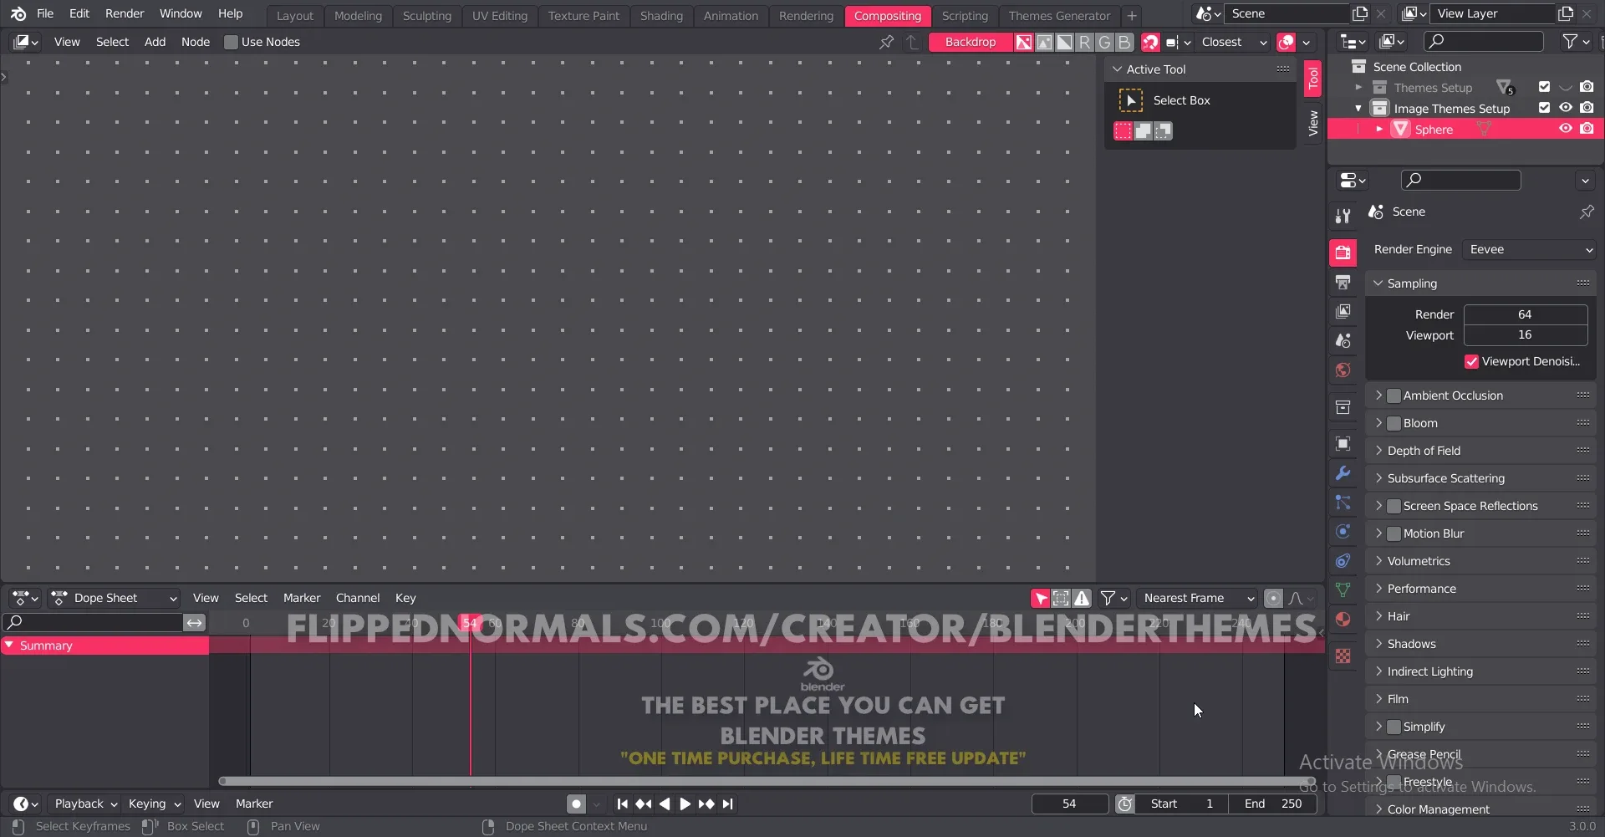The width and height of the screenshot is (1605, 837).
Task: Enable Ambient Occlusion checkbox
Action: (x=1394, y=396)
